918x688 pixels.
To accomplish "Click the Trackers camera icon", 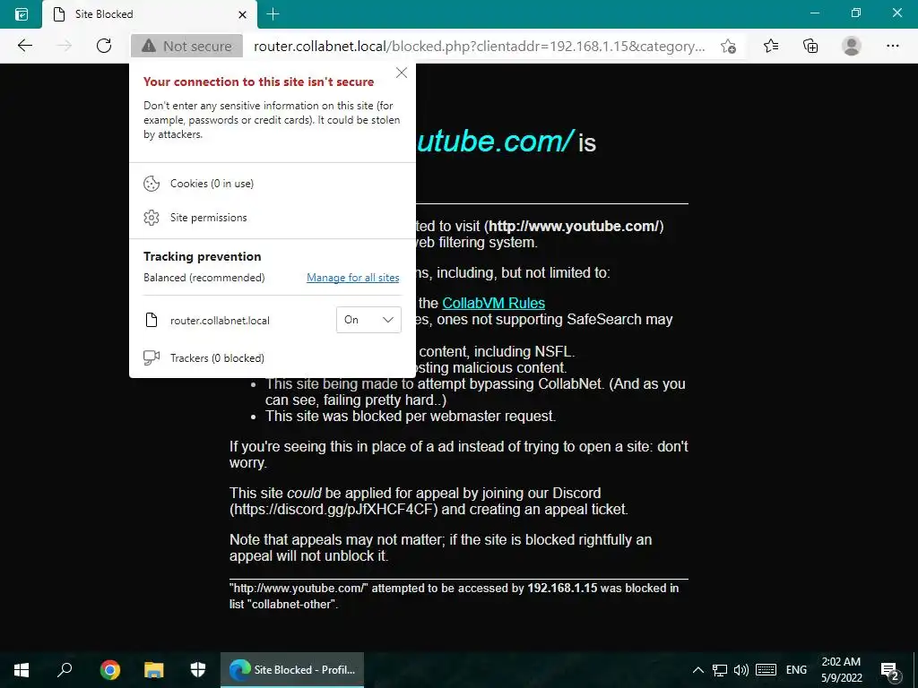I will [152, 357].
